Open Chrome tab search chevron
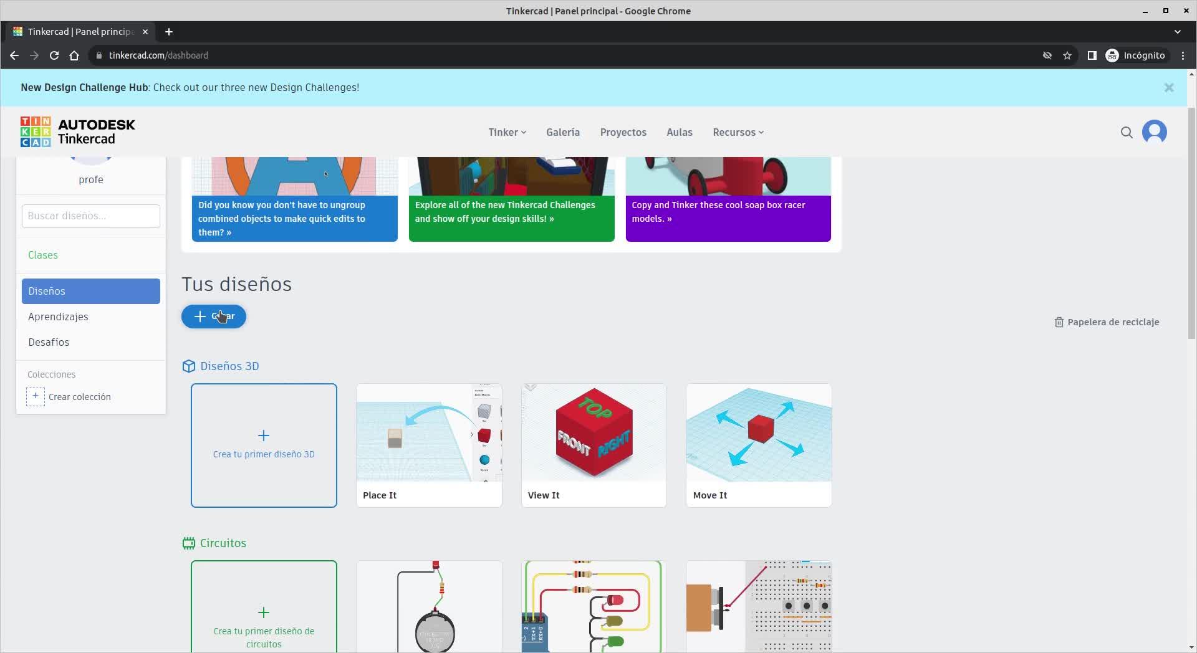 click(x=1178, y=32)
